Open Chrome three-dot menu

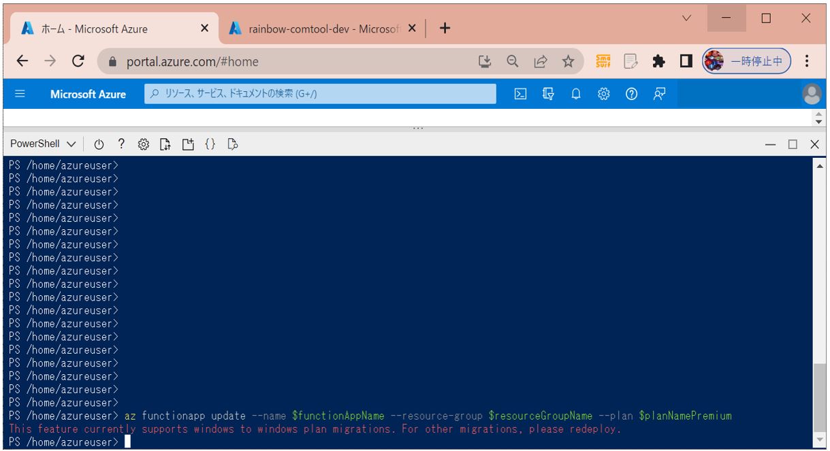click(807, 61)
